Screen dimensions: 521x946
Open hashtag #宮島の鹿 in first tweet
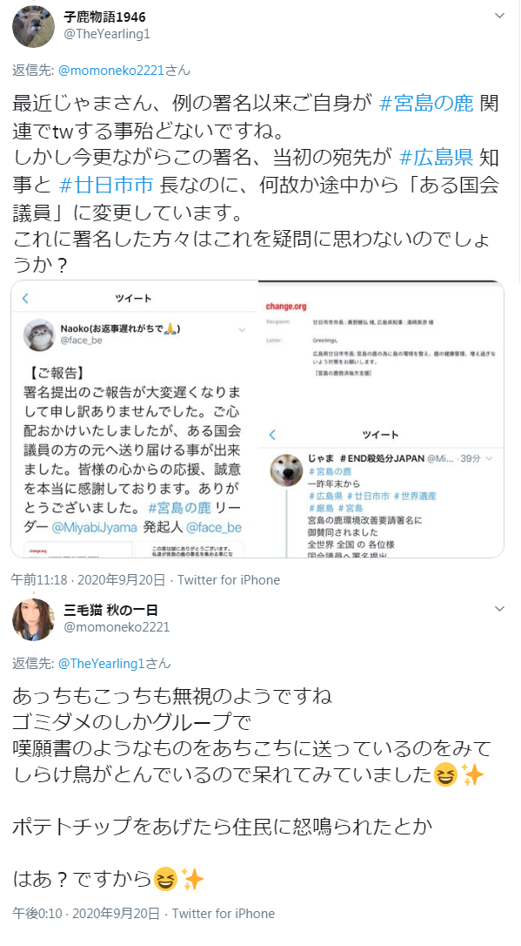click(x=426, y=104)
